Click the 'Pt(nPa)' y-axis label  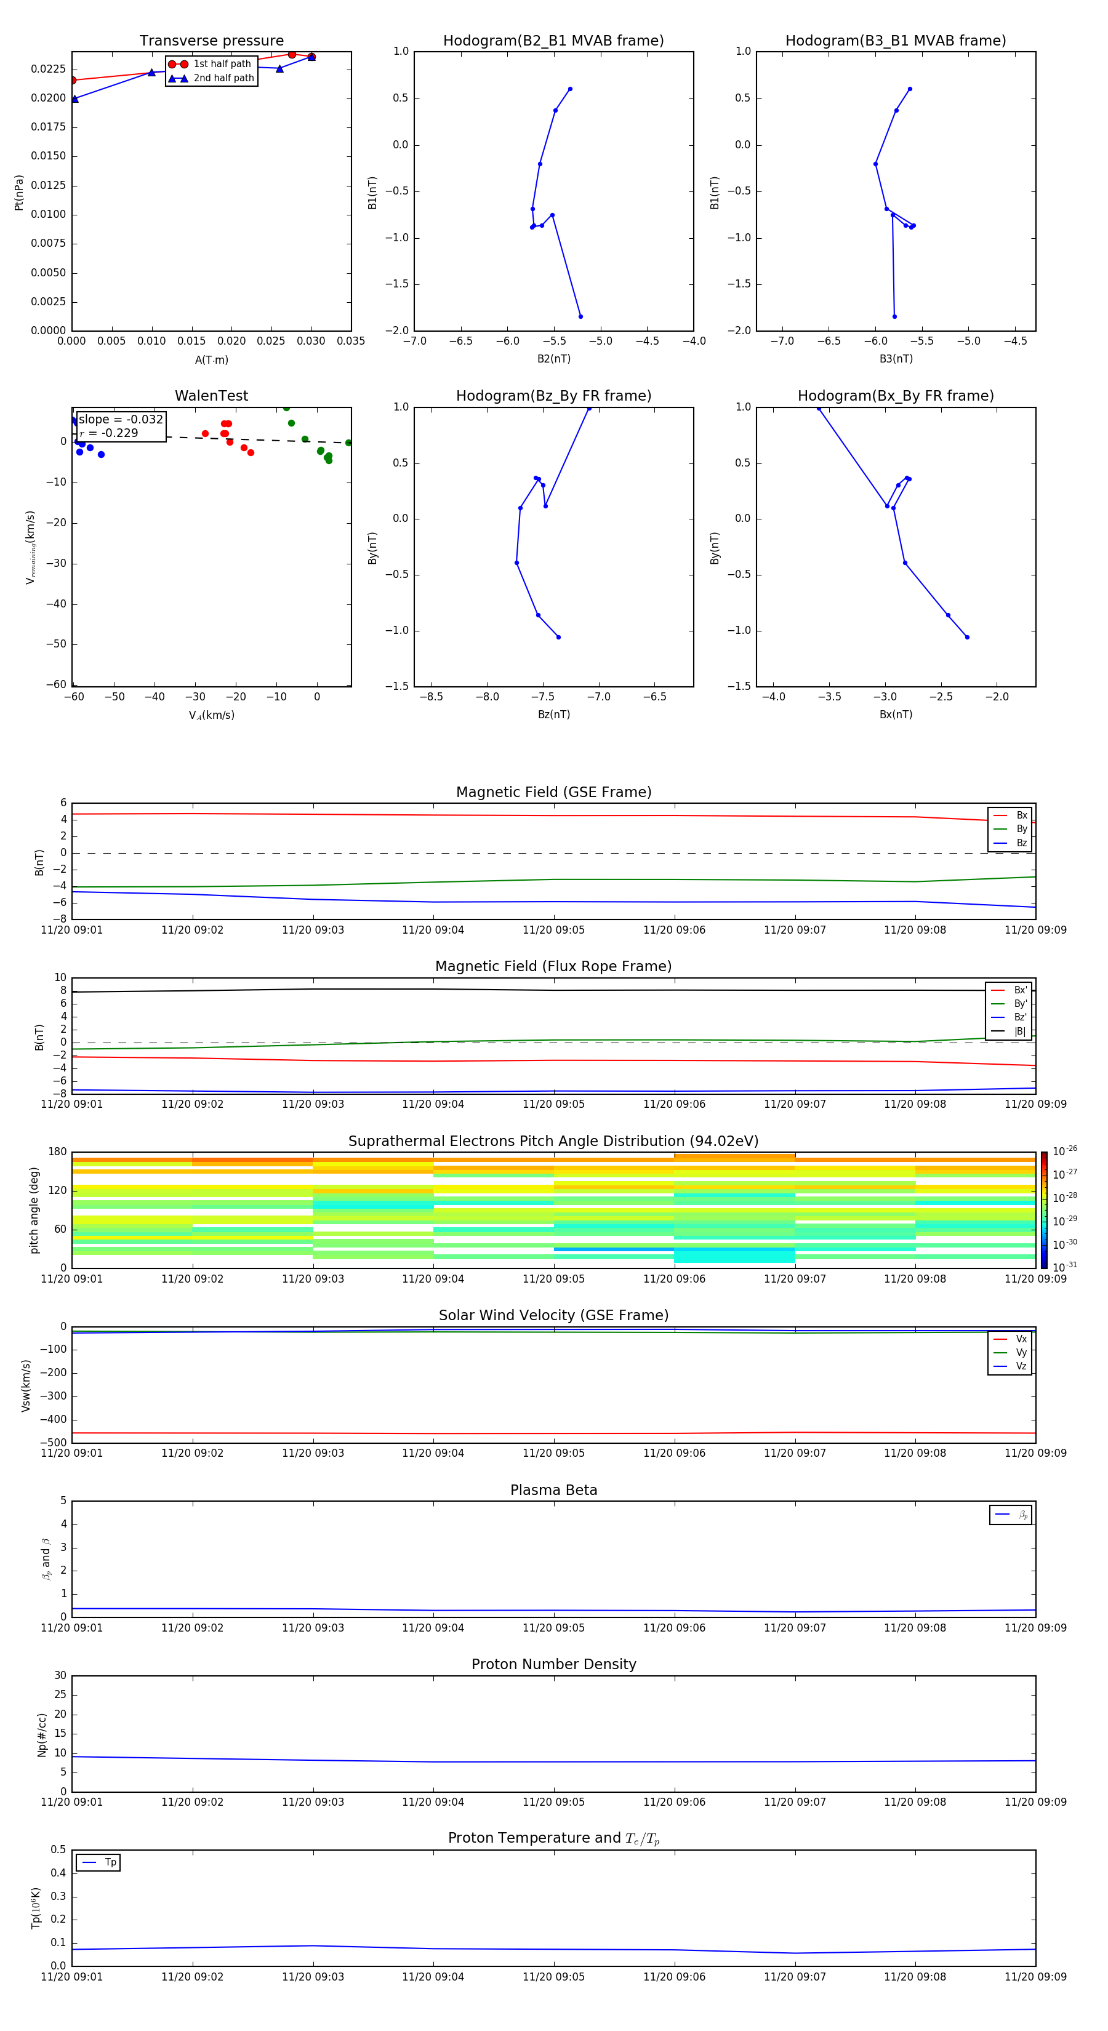click(19, 193)
